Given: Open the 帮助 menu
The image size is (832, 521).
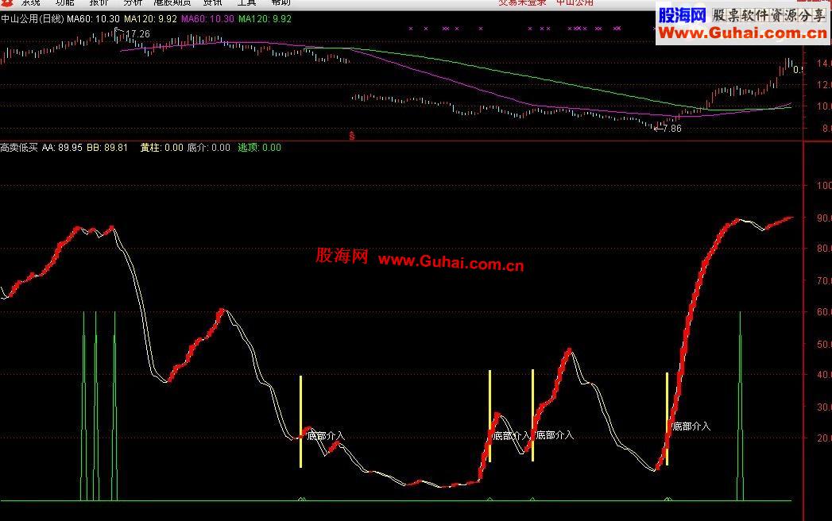Looking at the screenshot, I should click(281, 2).
